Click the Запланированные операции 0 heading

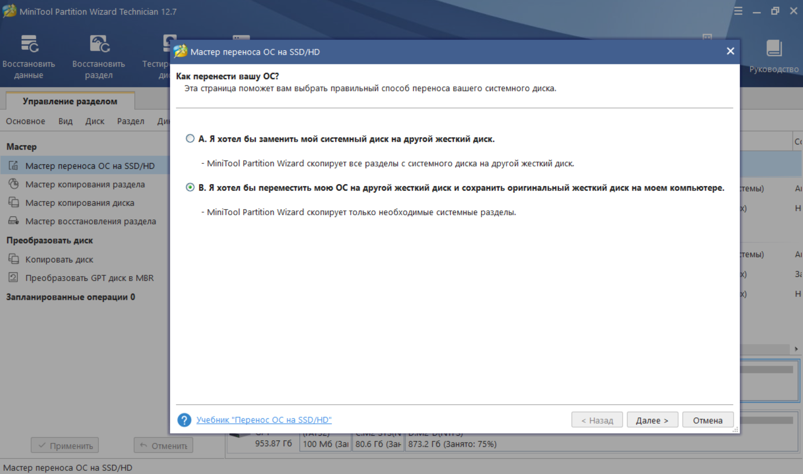click(x=71, y=297)
